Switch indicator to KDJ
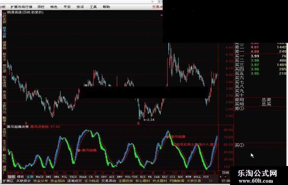 [165, 177]
